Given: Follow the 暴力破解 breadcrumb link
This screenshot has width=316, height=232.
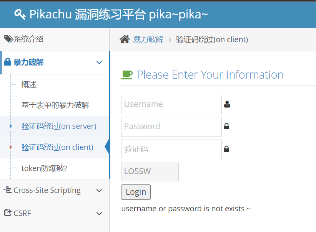Looking at the screenshot, I should pyautogui.click(x=148, y=39).
